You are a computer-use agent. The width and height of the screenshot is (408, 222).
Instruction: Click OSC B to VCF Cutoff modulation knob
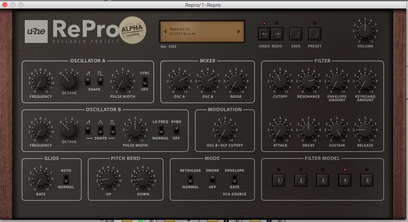tap(225, 130)
